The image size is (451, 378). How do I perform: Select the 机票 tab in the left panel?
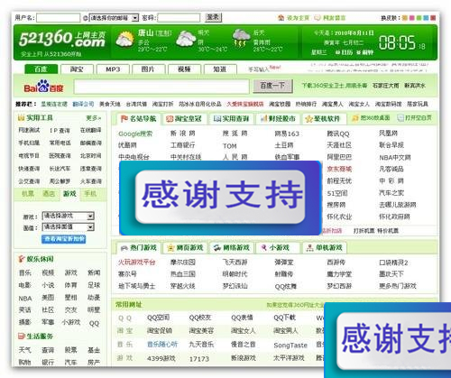tap(28, 194)
